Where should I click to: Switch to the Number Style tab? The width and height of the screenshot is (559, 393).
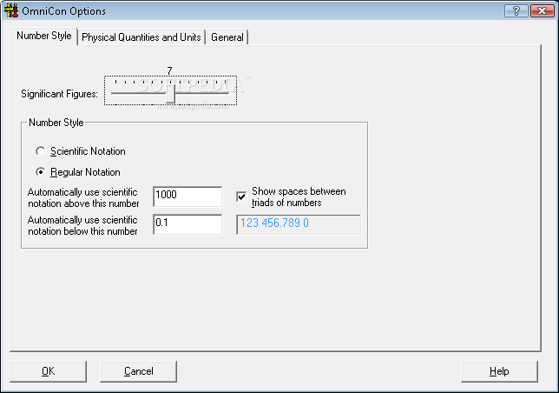pyautogui.click(x=44, y=36)
